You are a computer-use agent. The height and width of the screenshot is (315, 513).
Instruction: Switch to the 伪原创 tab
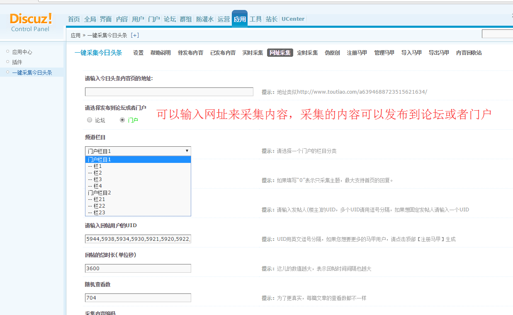click(x=332, y=53)
